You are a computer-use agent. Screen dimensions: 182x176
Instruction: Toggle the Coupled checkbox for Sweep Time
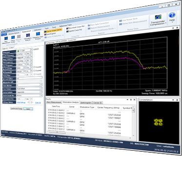[34, 74]
